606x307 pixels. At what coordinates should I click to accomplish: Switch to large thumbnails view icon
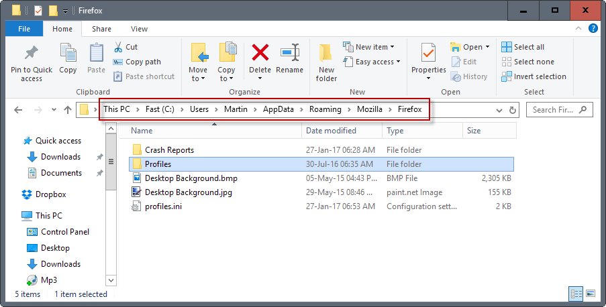click(x=591, y=294)
